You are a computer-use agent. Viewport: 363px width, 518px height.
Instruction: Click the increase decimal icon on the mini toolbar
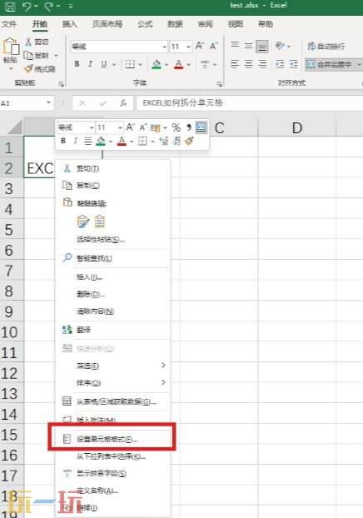click(164, 142)
